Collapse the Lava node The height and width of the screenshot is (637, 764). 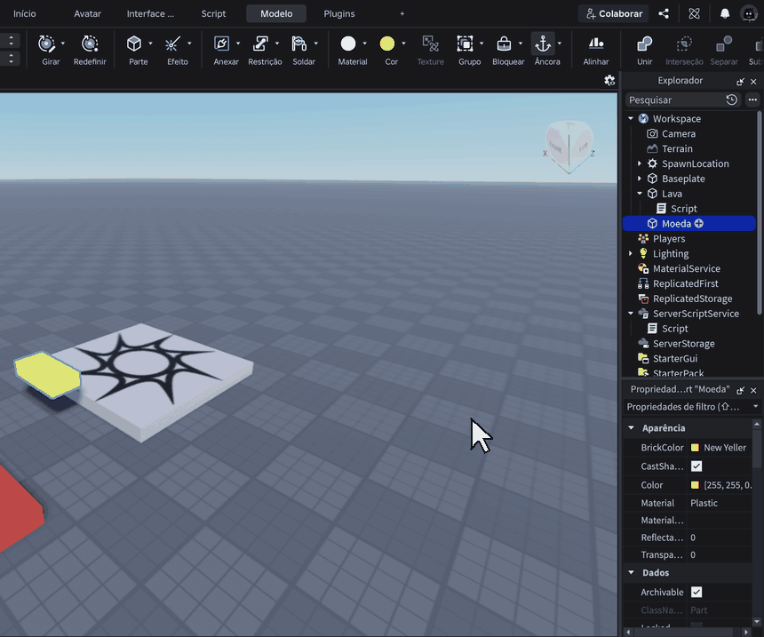point(640,194)
